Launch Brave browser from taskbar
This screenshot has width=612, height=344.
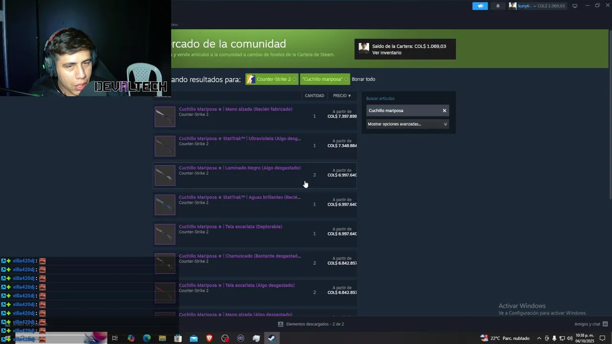click(209, 338)
